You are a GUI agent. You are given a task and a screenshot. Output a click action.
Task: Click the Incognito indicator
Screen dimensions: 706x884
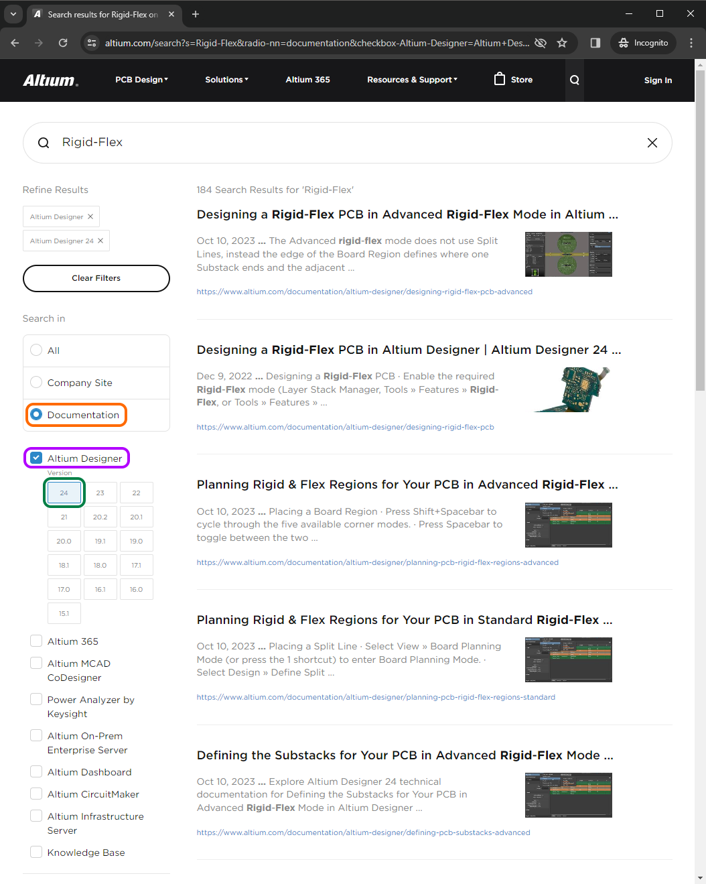pos(643,43)
